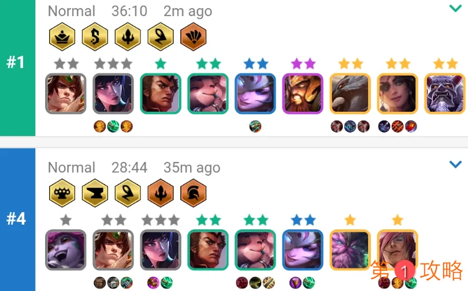Click the single item under first match's blue-bordered champion
This screenshot has height=291, width=468.
click(255, 126)
